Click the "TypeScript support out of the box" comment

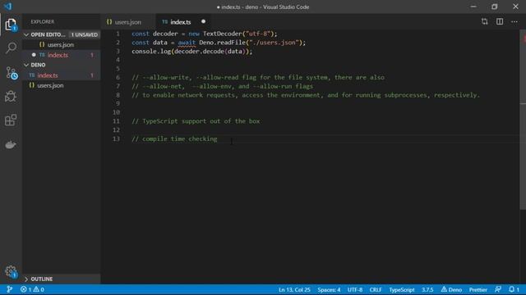click(196, 121)
